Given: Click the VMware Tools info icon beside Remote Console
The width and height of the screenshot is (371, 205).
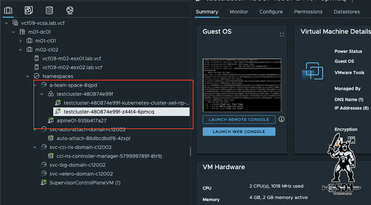Looking at the screenshot, I should click(282, 120).
